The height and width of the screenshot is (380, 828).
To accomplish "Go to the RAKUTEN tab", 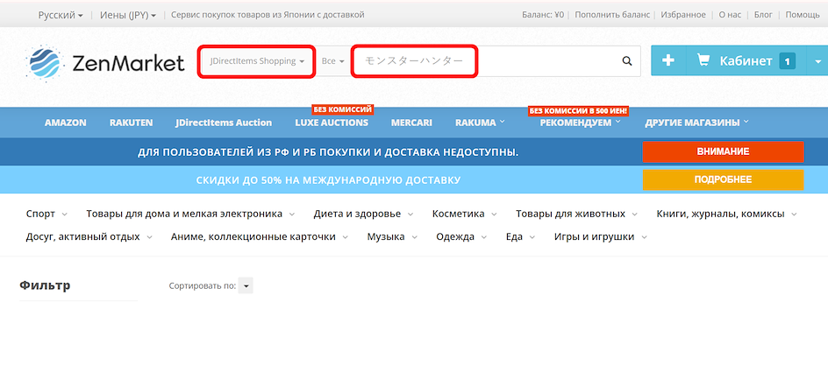I will tap(131, 123).
